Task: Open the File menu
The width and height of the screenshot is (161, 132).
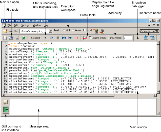Action: [9, 25]
